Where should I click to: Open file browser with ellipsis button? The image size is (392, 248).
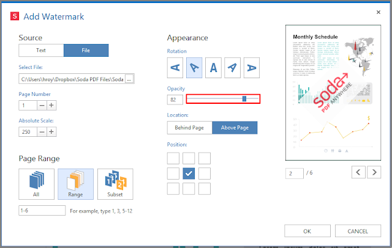129,79
